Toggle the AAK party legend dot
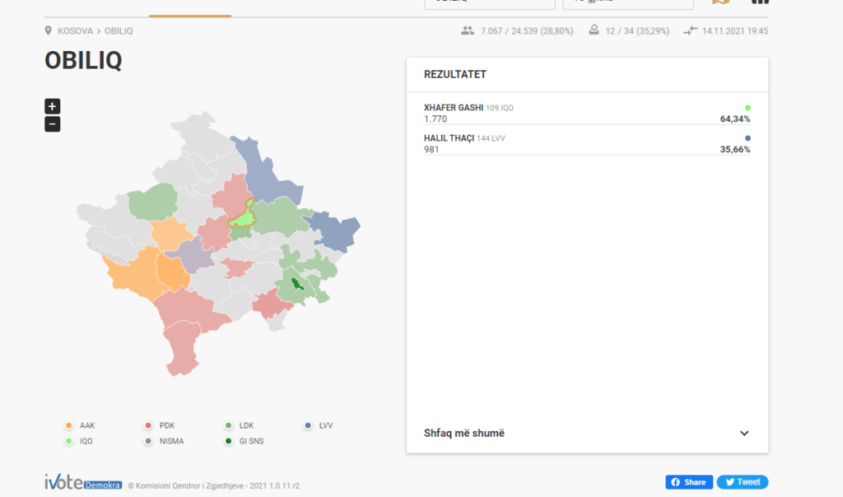Screen dimensions: 843x497 (x=69, y=425)
